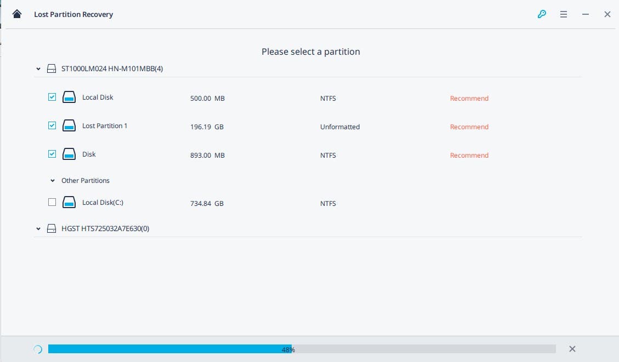Uncheck the Local Disk 500 MB checkbox
Viewport: 619px width, 362px height.
[52, 97]
